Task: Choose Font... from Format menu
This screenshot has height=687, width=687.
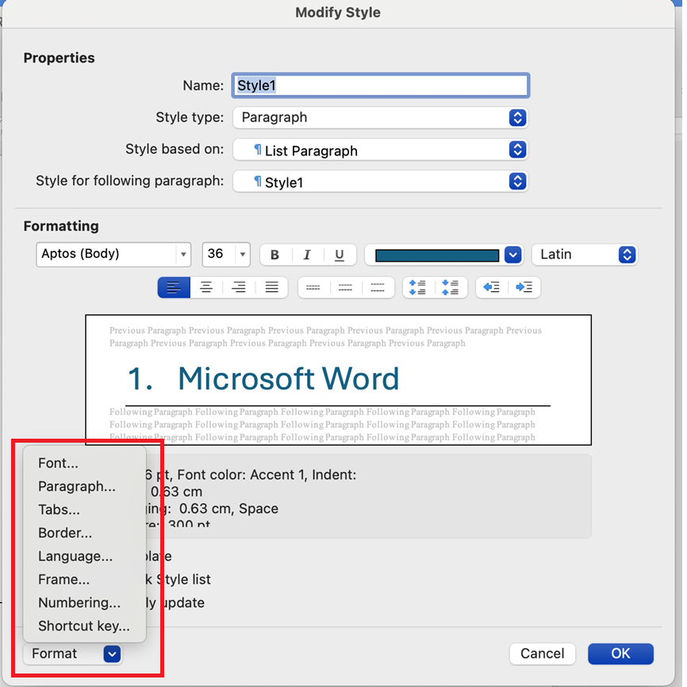Action: (x=85, y=463)
